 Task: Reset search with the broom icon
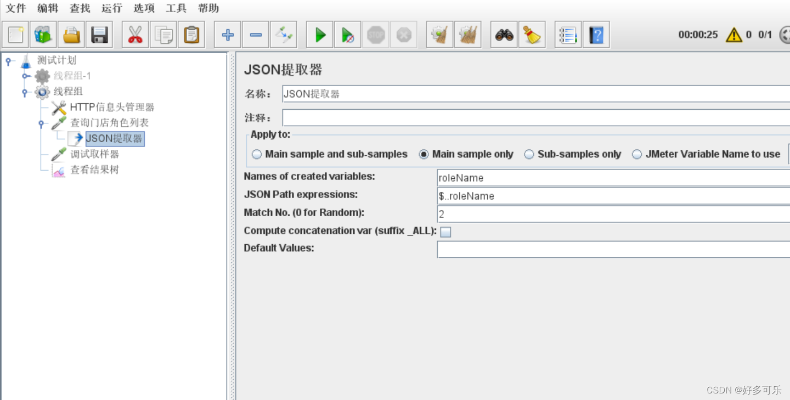[x=532, y=35]
